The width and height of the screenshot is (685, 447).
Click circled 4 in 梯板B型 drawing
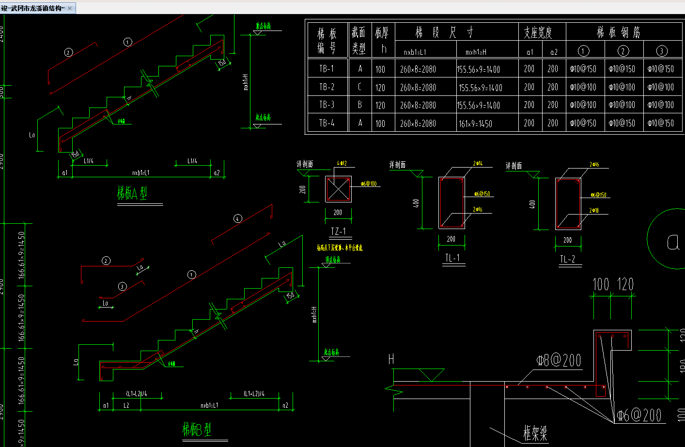(x=237, y=218)
